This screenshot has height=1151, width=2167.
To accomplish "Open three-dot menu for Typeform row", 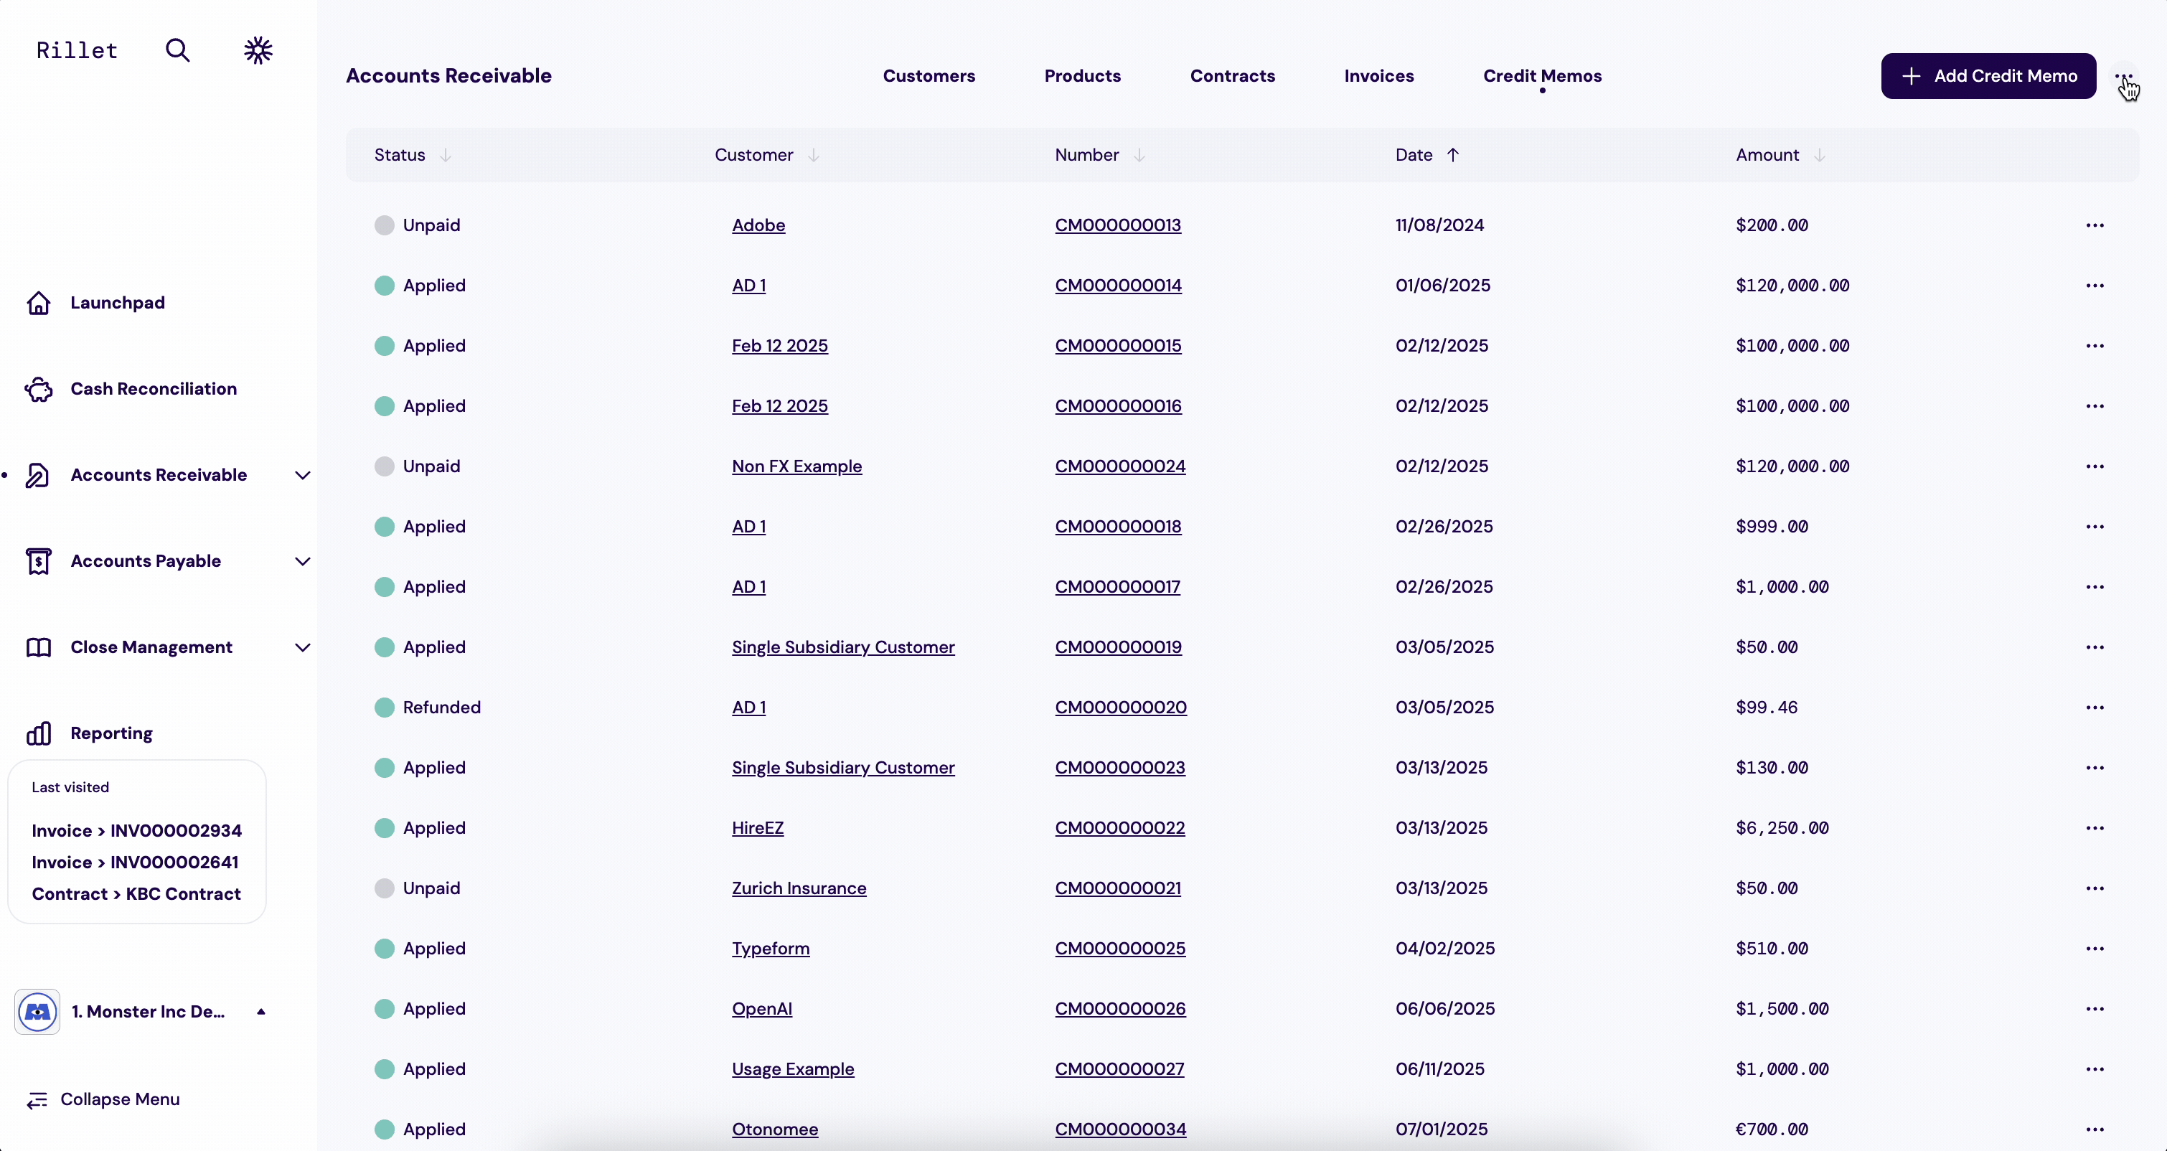I will 2095,949.
